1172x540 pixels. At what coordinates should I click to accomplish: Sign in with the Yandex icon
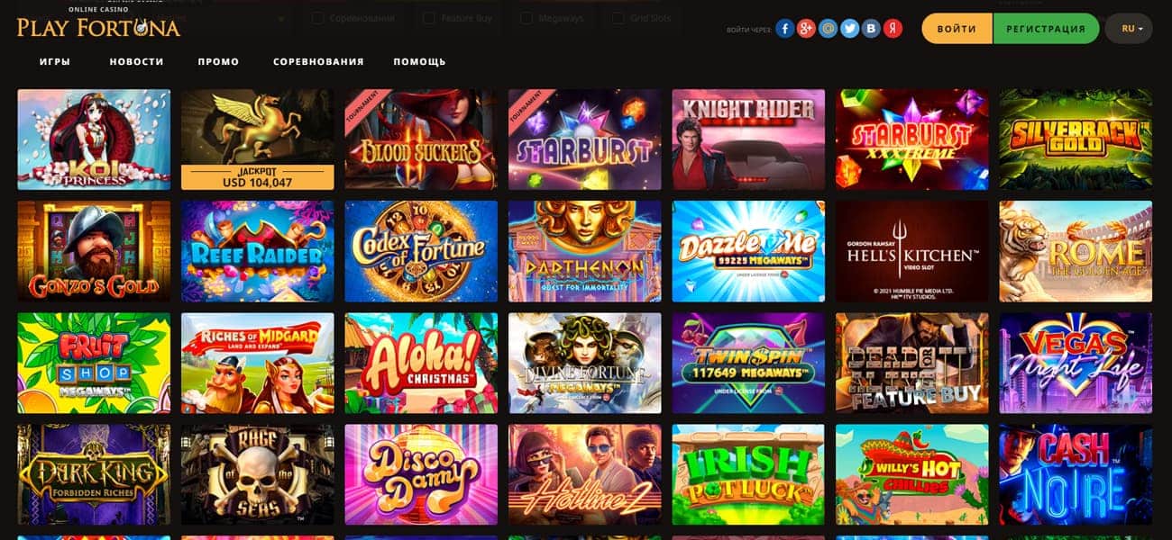[x=893, y=29]
